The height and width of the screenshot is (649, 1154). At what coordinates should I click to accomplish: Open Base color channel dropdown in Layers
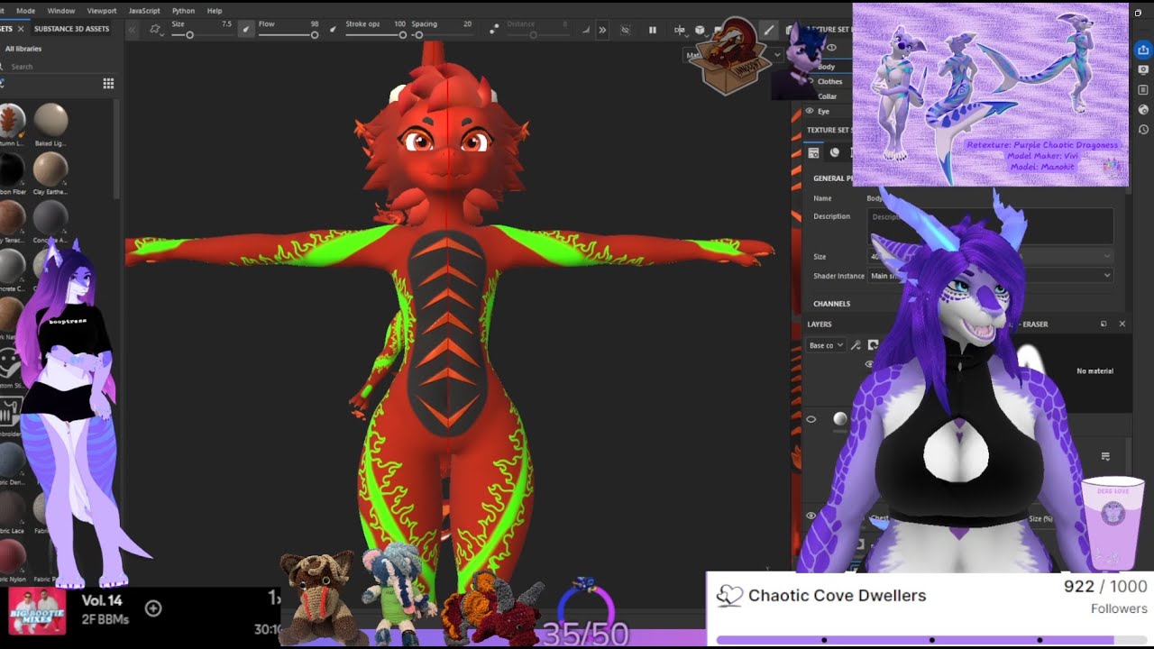click(x=826, y=345)
